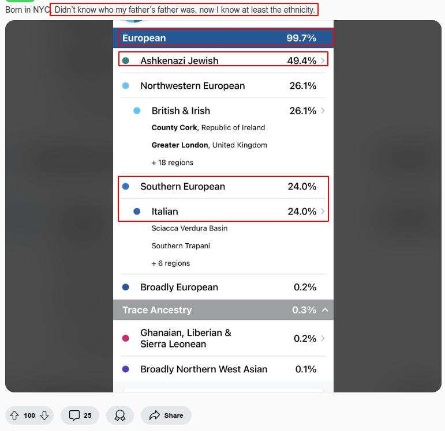The image size is (445, 431).
Task: Select the European 99.7% header row
Action: click(x=223, y=38)
